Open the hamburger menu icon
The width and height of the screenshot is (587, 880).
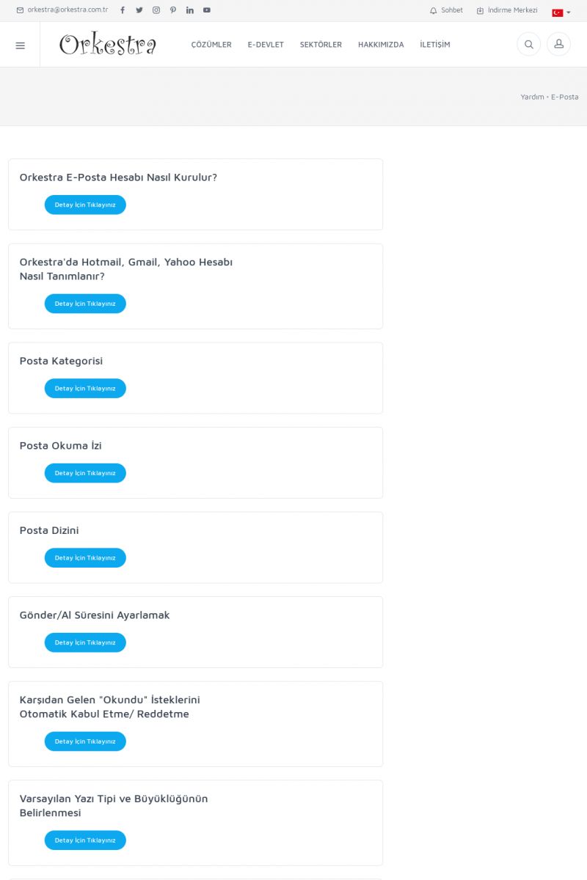pos(20,45)
